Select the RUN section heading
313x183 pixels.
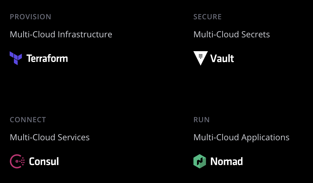[202, 120]
